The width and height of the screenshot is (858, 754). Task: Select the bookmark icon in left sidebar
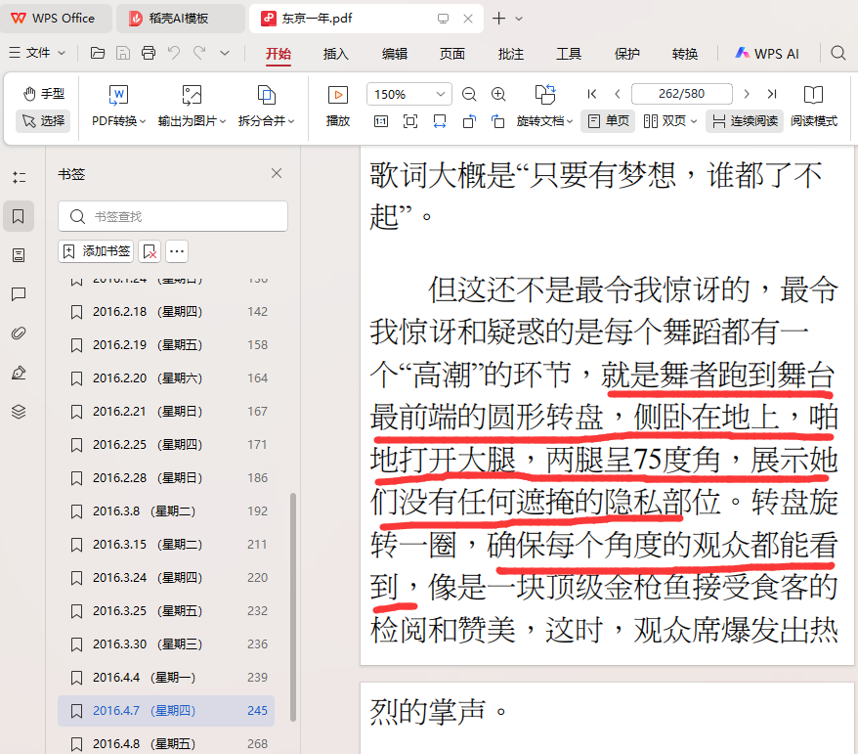[19, 216]
